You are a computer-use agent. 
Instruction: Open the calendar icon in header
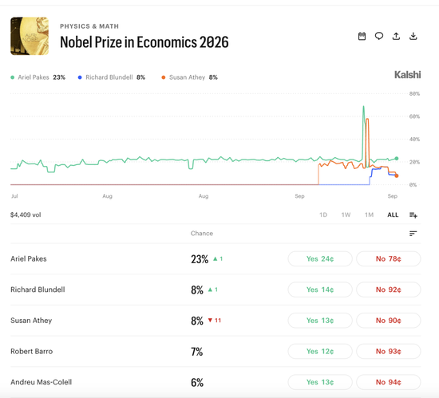coord(362,37)
